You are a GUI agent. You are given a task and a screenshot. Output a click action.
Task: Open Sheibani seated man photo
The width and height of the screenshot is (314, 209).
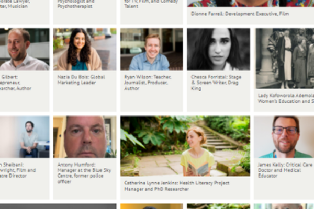(25, 137)
